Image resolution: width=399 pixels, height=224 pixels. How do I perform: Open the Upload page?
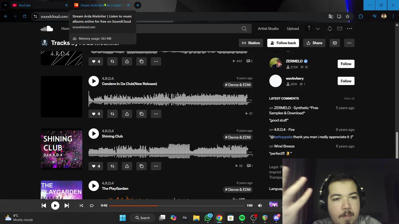coord(293,29)
